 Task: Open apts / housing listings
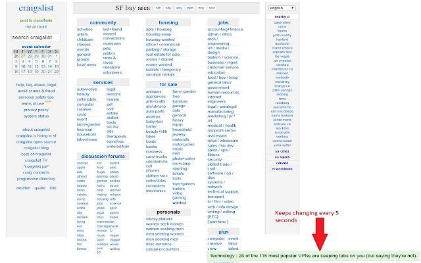coord(159,29)
